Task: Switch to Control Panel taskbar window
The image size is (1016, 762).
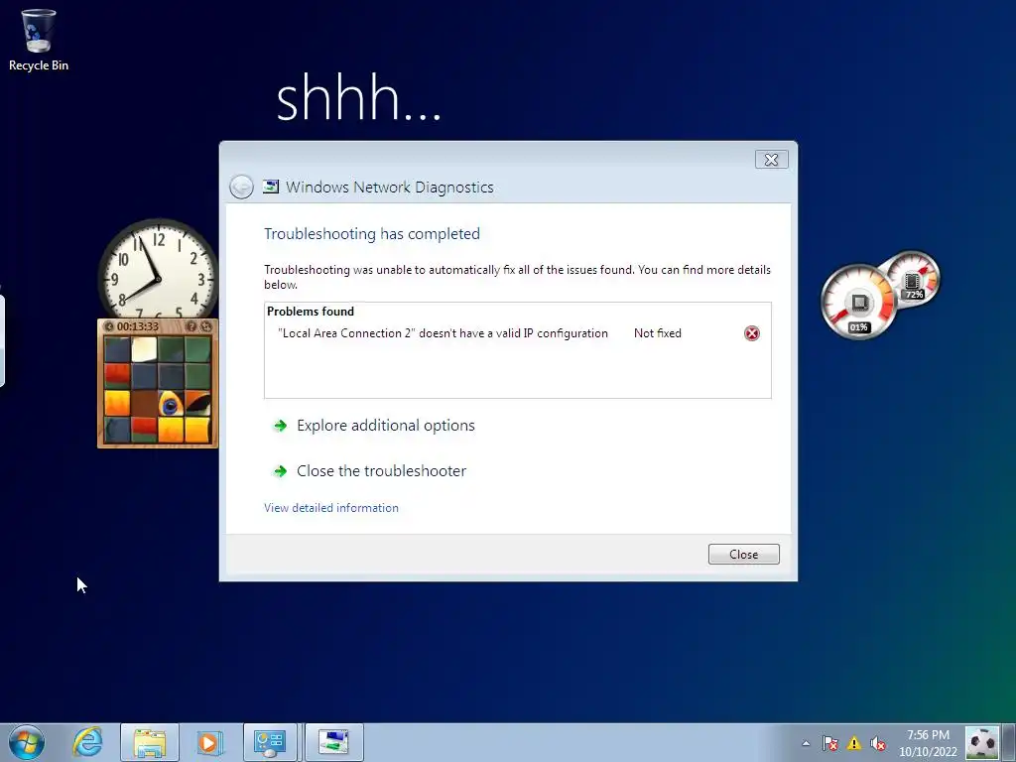Action: tap(270, 742)
